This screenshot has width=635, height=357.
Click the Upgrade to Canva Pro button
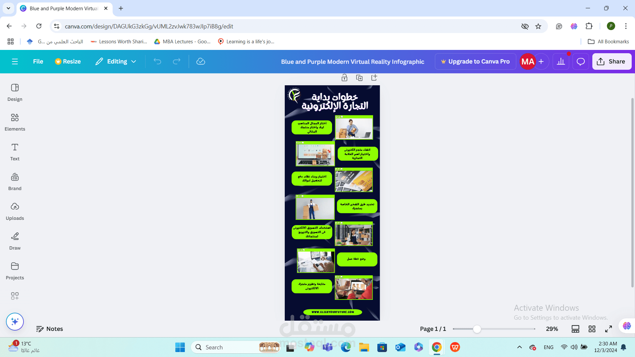[x=475, y=61]
